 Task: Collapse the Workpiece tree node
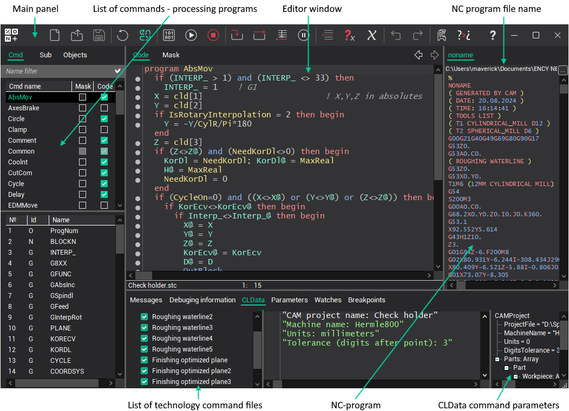(515, 376)
